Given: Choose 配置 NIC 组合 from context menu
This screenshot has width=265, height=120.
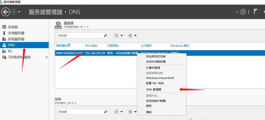Looking at the screenshot, I should (x=155, y=83).
